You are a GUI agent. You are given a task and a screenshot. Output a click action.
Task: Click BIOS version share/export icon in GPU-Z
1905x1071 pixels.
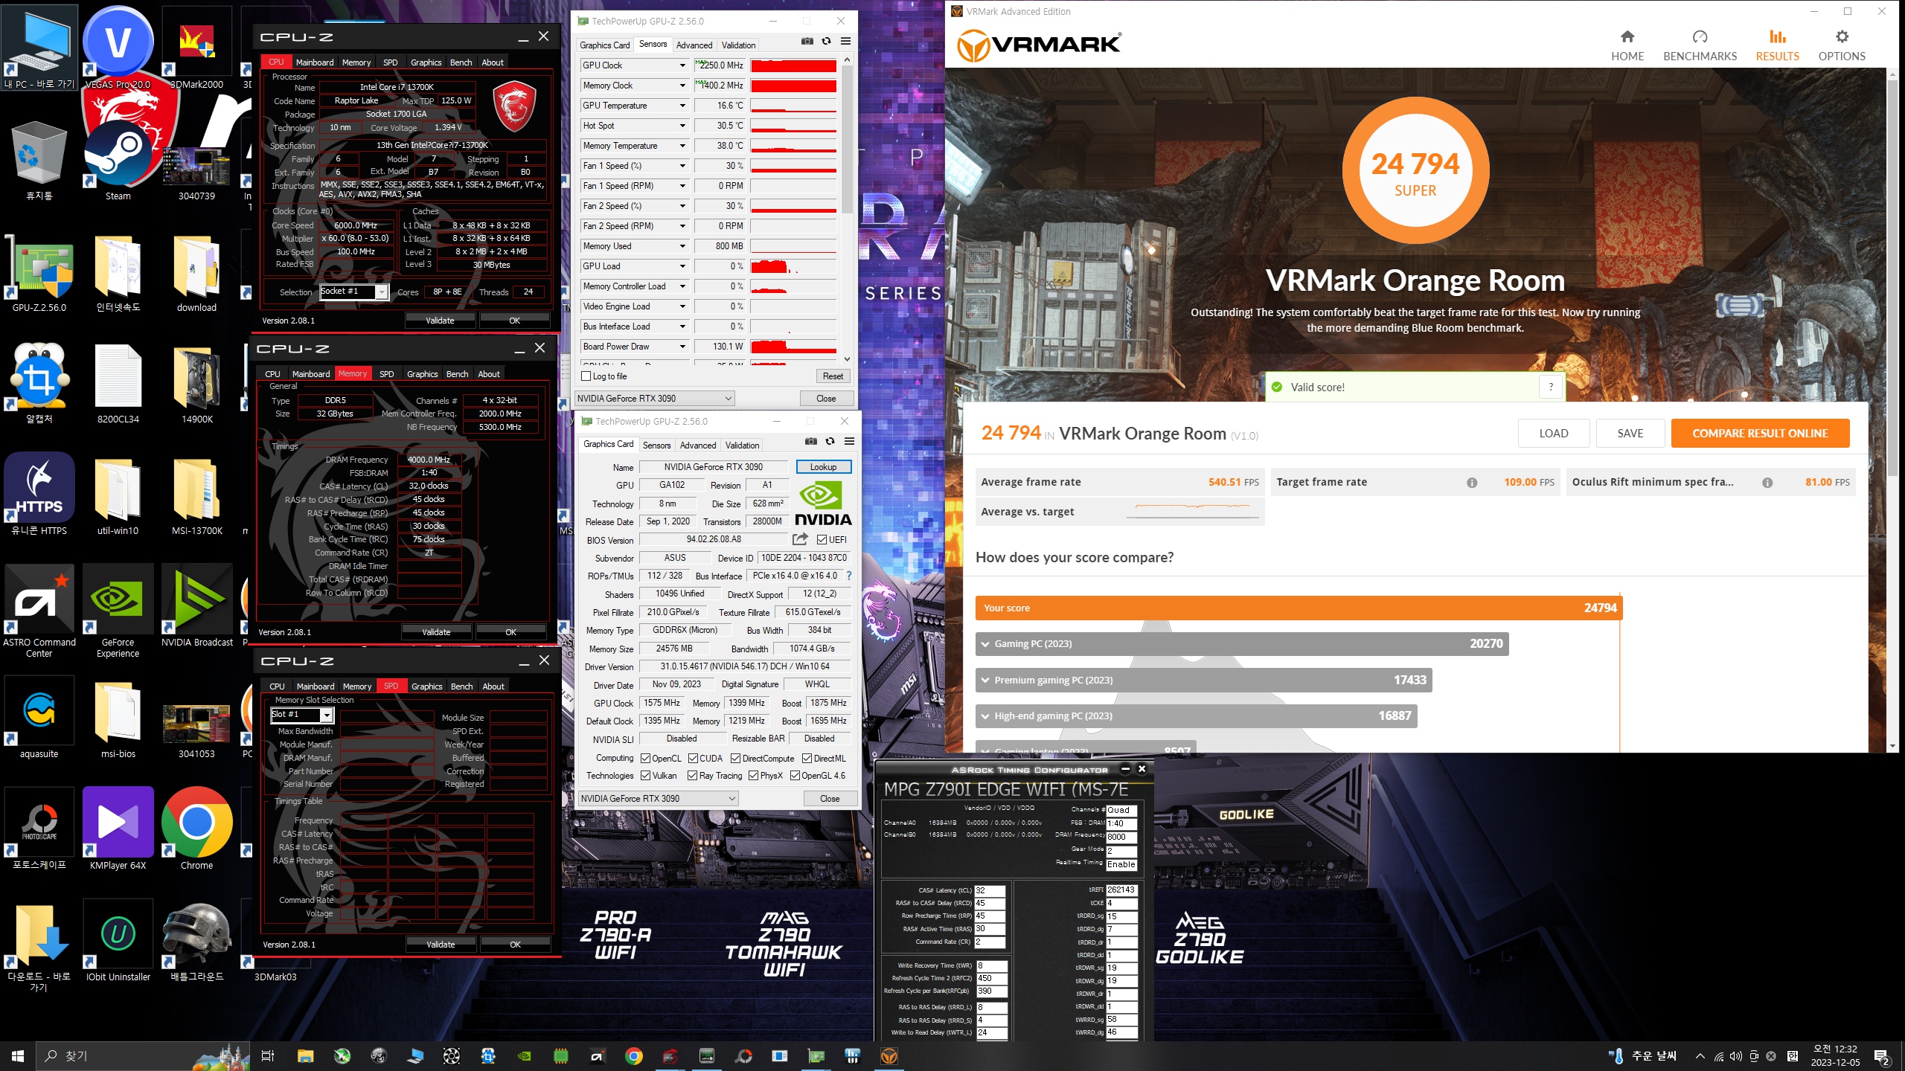pos(800,539)
